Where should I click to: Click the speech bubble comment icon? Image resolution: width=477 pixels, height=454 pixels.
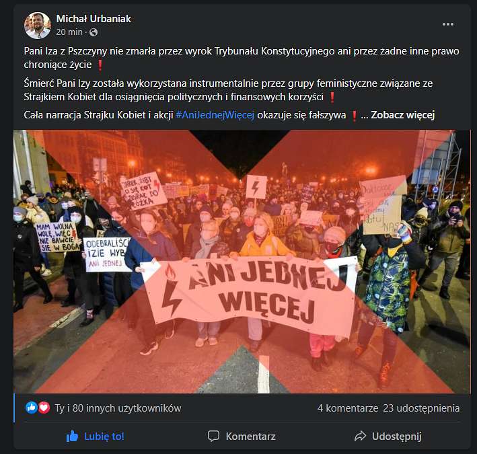pos(213,436)
